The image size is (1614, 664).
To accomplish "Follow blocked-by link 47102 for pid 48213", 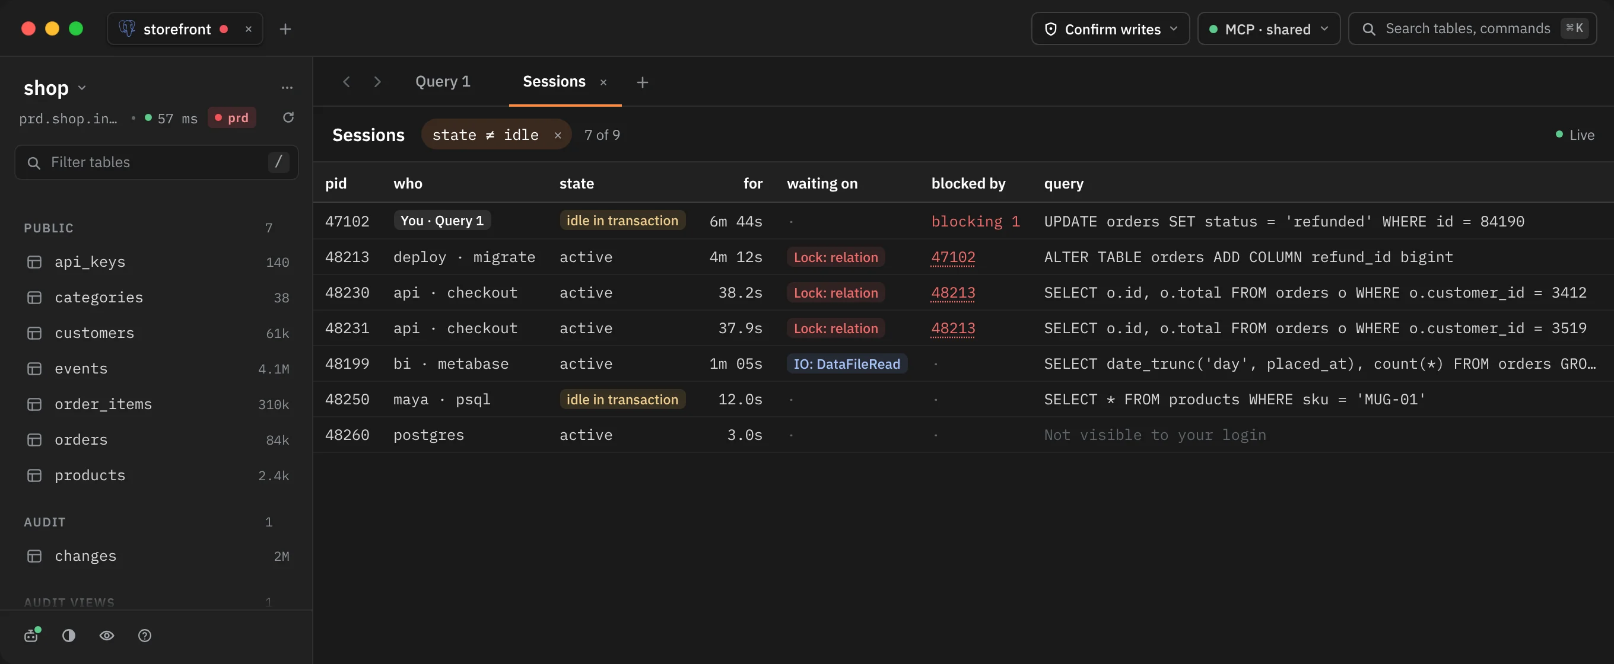I will (953, 257).
